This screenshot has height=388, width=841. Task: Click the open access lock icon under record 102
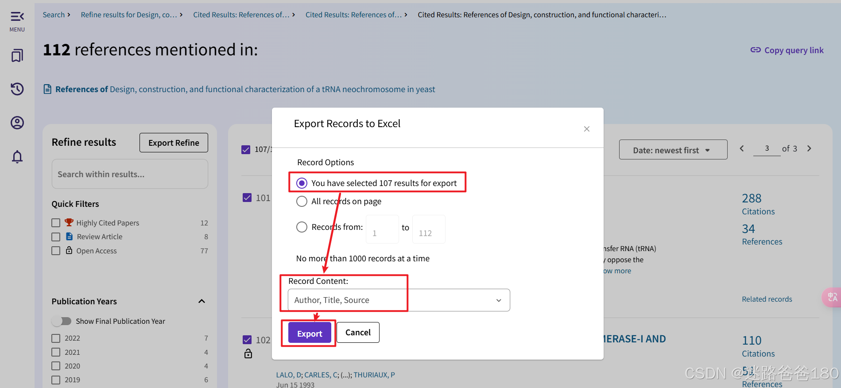[x=248, y=353]
